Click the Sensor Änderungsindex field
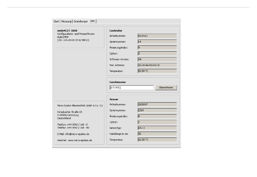257x177 pixels. click(157, 116)
